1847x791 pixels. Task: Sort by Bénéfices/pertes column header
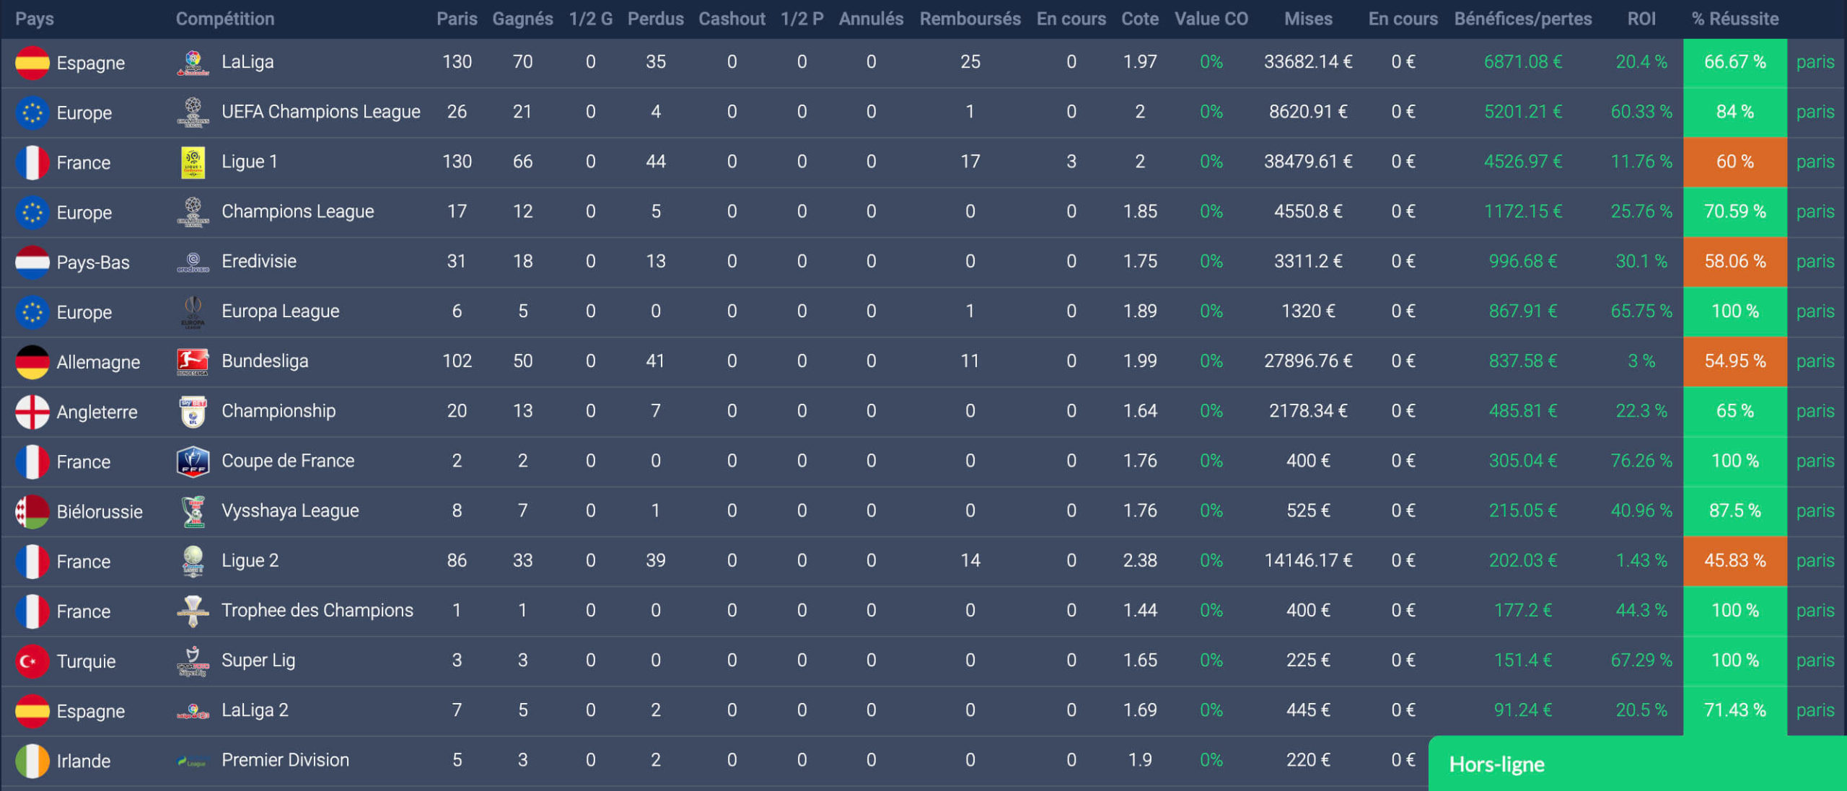tap(1522, 19)
